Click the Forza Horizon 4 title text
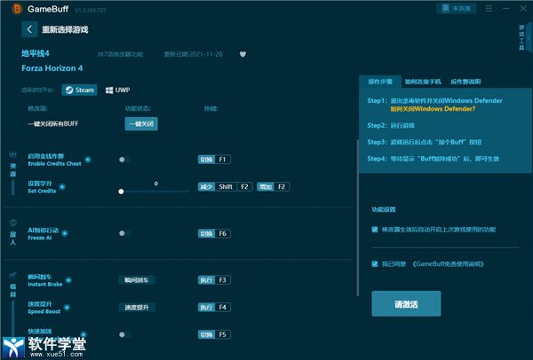 click(52, 68)
